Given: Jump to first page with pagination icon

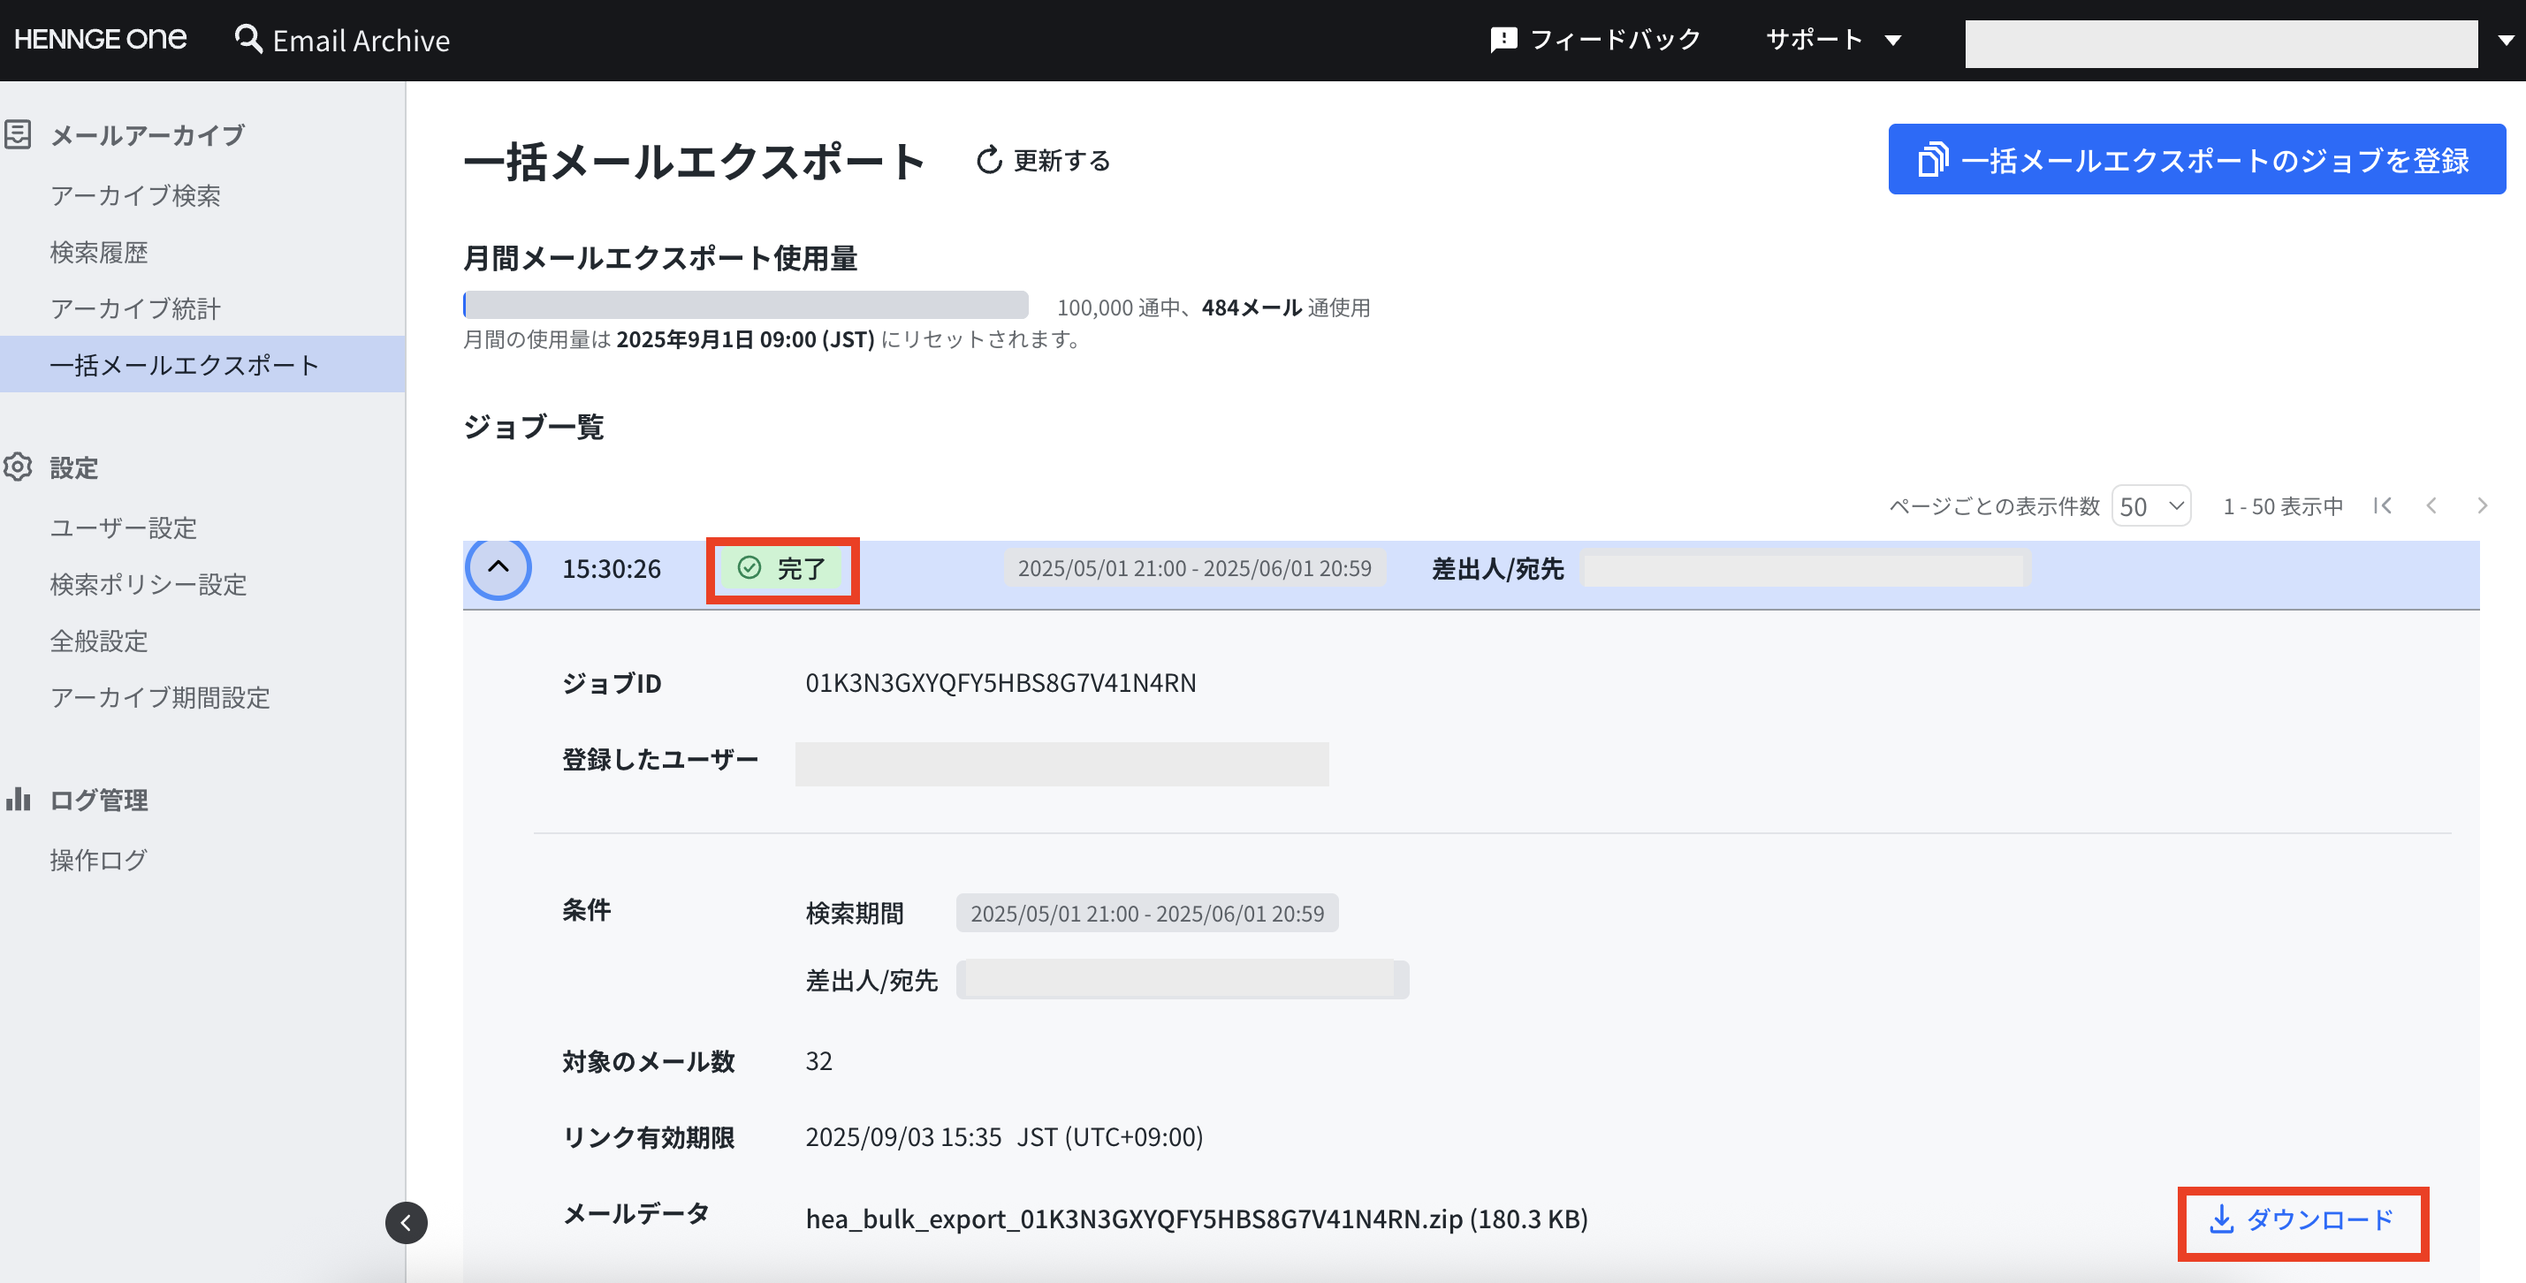Looking at the screenshot, I should (2385, 505).
